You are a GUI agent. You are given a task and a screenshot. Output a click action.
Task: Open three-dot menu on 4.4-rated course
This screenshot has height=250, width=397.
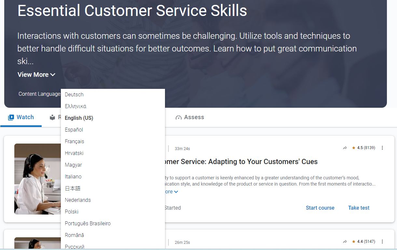382,242
